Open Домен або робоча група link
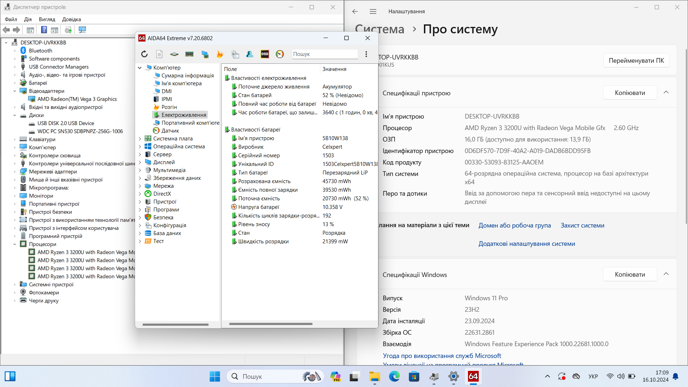The width and height of the screenshot is (688, 387). click(x=515, y=225)
